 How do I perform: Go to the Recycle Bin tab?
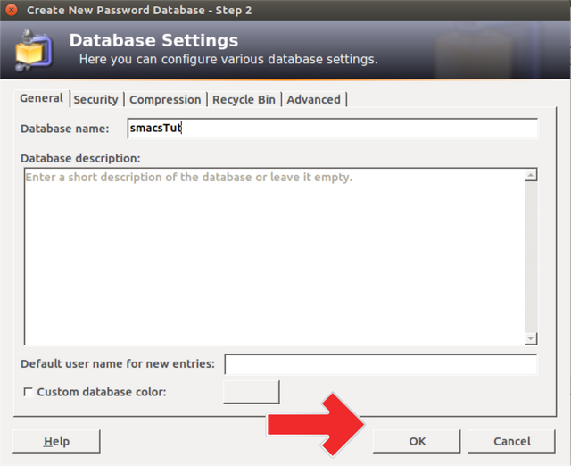(x=244, y=99)
